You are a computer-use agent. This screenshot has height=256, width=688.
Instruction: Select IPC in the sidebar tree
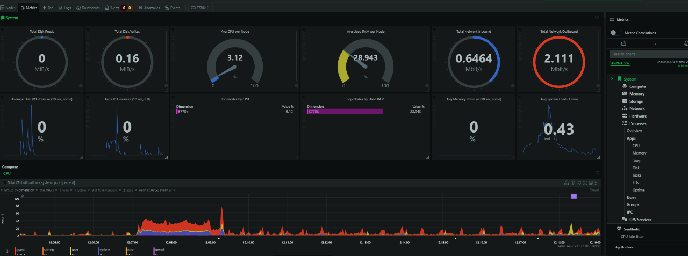click(629, 212)
